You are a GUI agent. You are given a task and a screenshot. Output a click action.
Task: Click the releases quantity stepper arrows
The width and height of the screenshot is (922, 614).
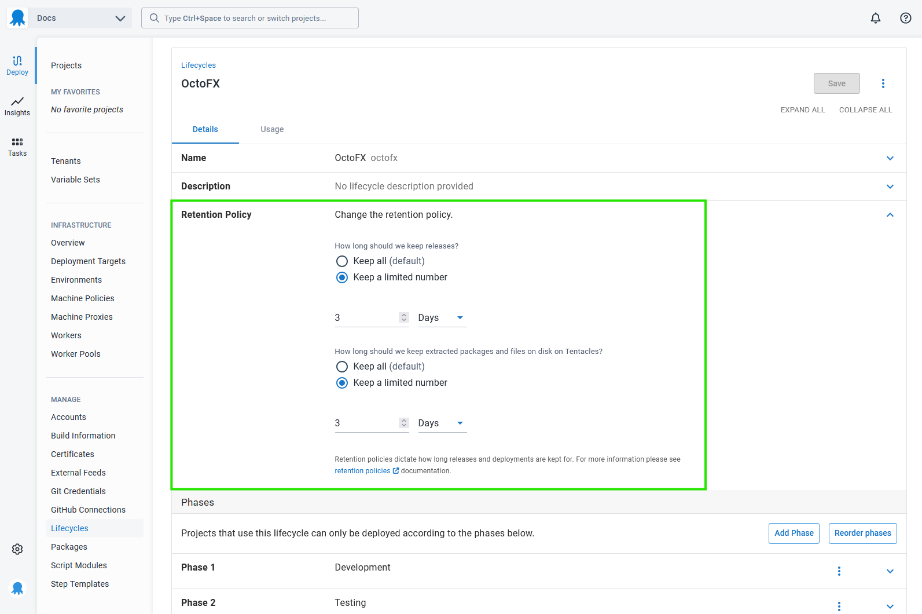coord(404,317)
